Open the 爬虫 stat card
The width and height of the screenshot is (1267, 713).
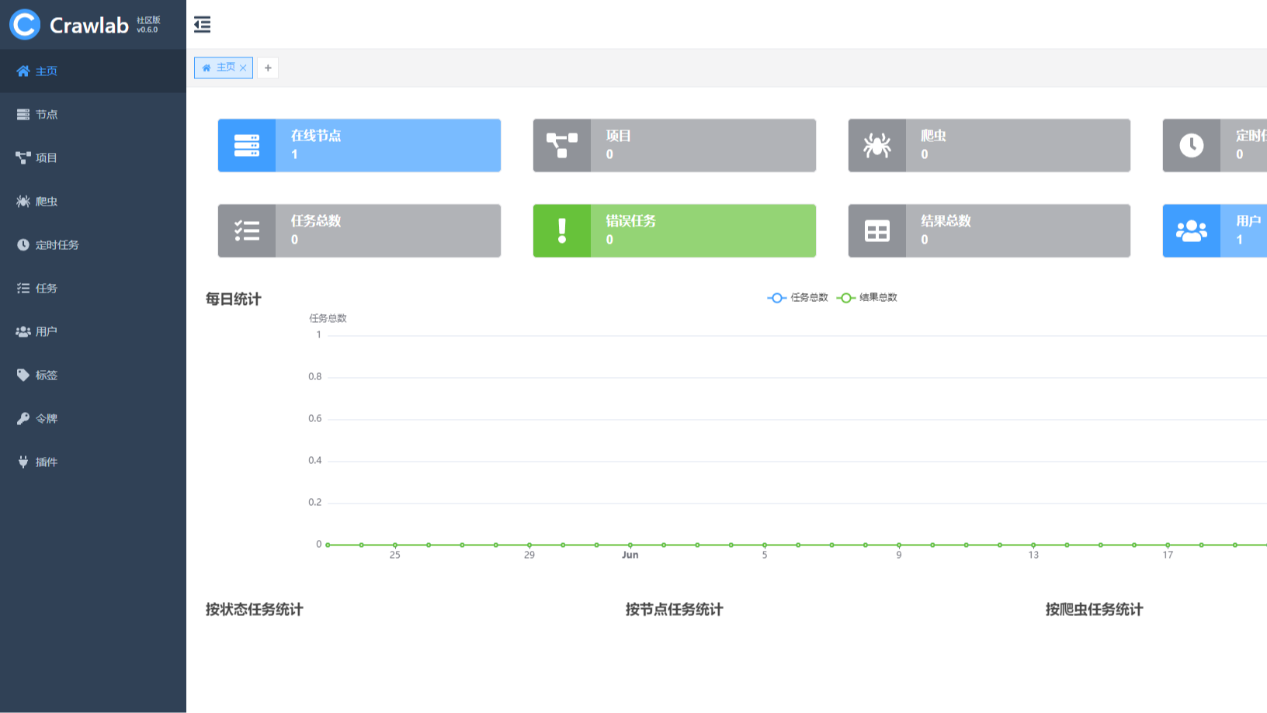(x=989, y=145)
